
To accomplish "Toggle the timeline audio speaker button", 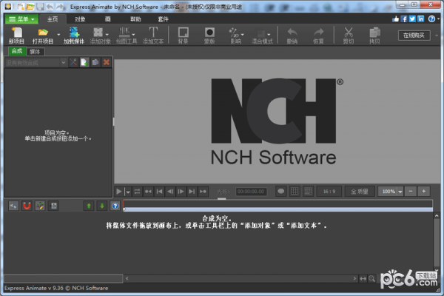I will click(13, 206).
